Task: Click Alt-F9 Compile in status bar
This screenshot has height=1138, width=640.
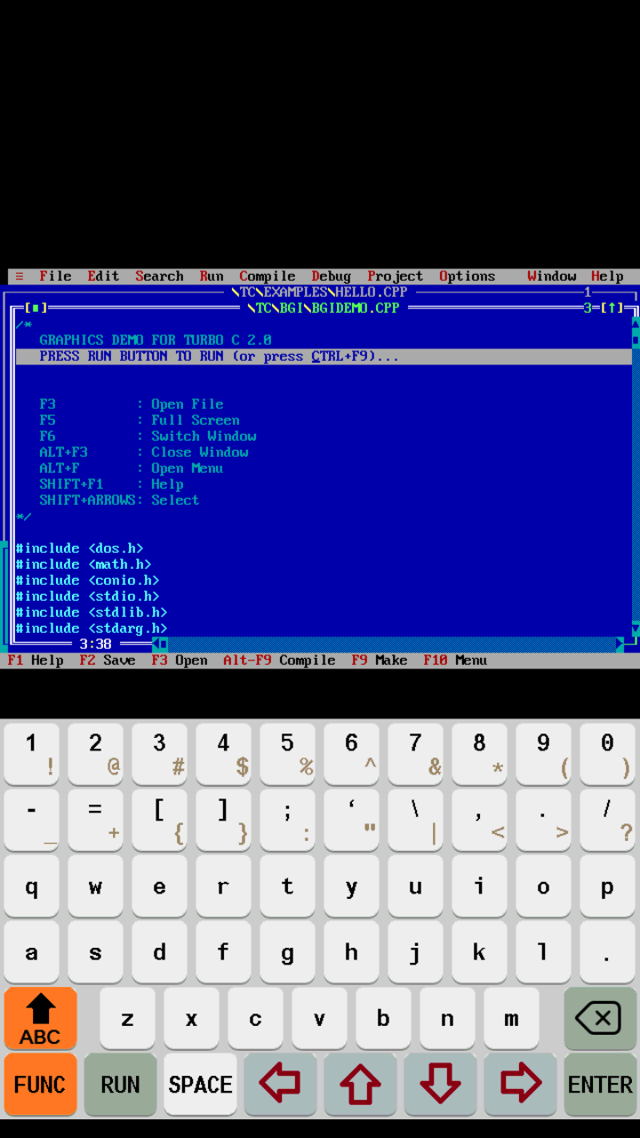Action: (279, 661)
